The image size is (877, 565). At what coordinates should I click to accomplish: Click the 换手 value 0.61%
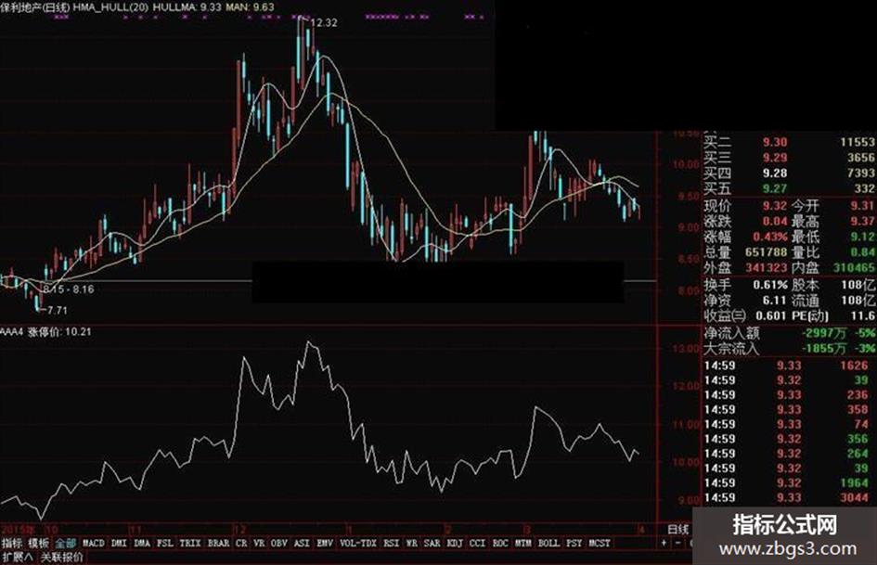pos(770,285)
